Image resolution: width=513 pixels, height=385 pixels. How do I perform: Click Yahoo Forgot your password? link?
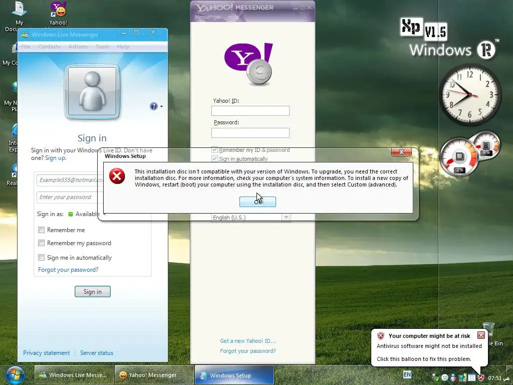247,350
